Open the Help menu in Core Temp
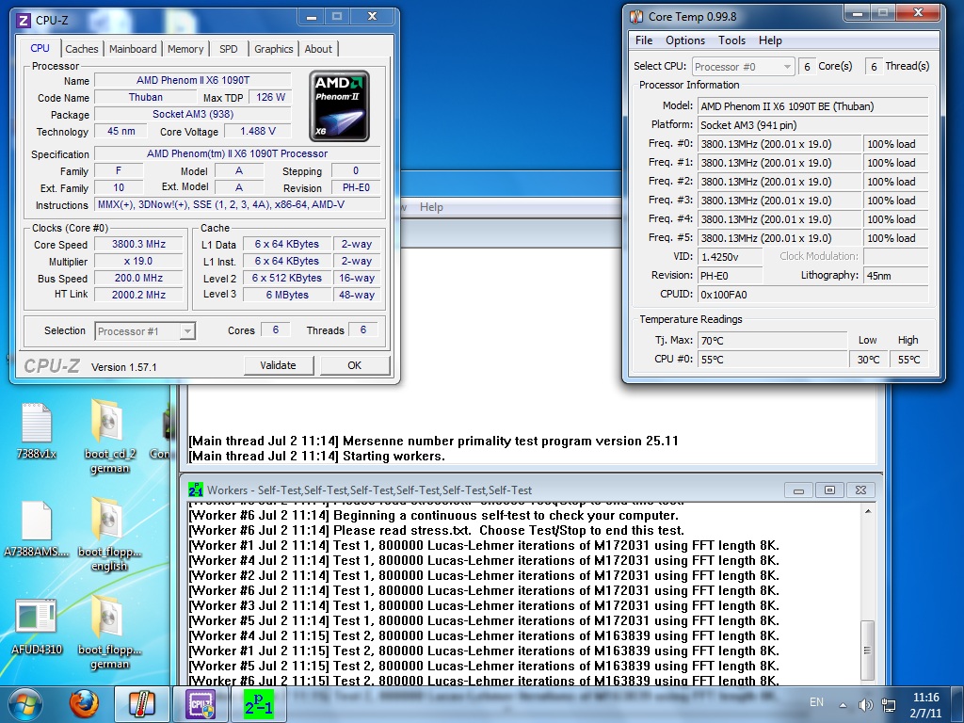 pos(770,40)
